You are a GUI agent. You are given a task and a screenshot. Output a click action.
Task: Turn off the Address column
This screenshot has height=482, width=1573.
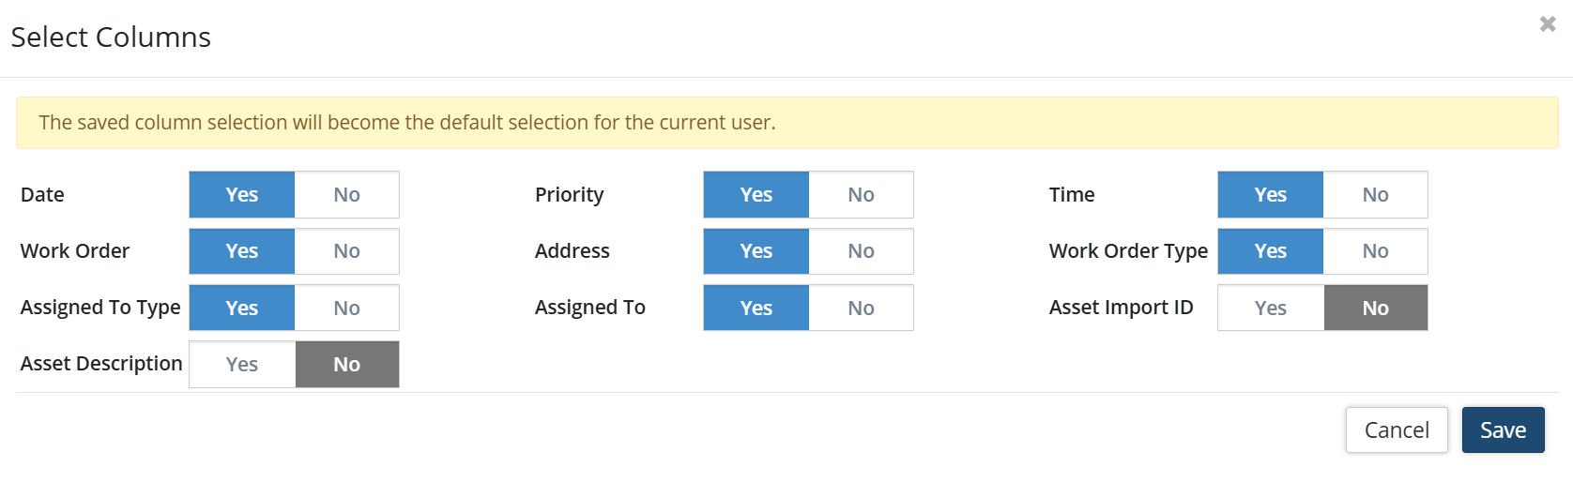point(861,251)
